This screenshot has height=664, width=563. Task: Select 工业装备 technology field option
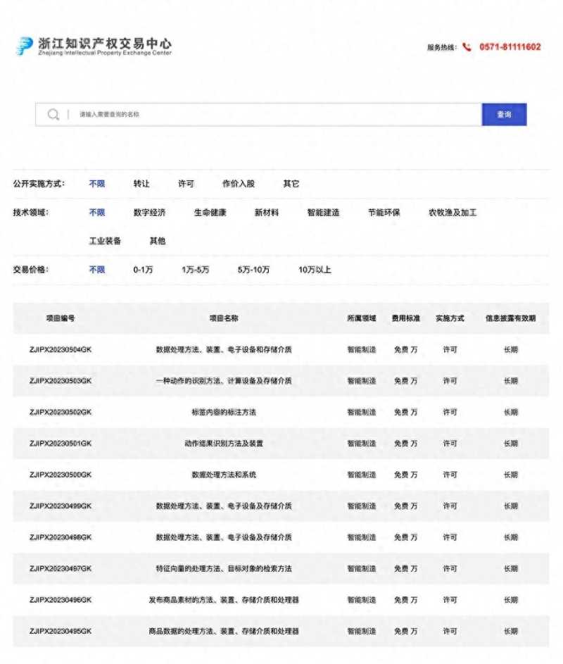[x=105, y=241]
